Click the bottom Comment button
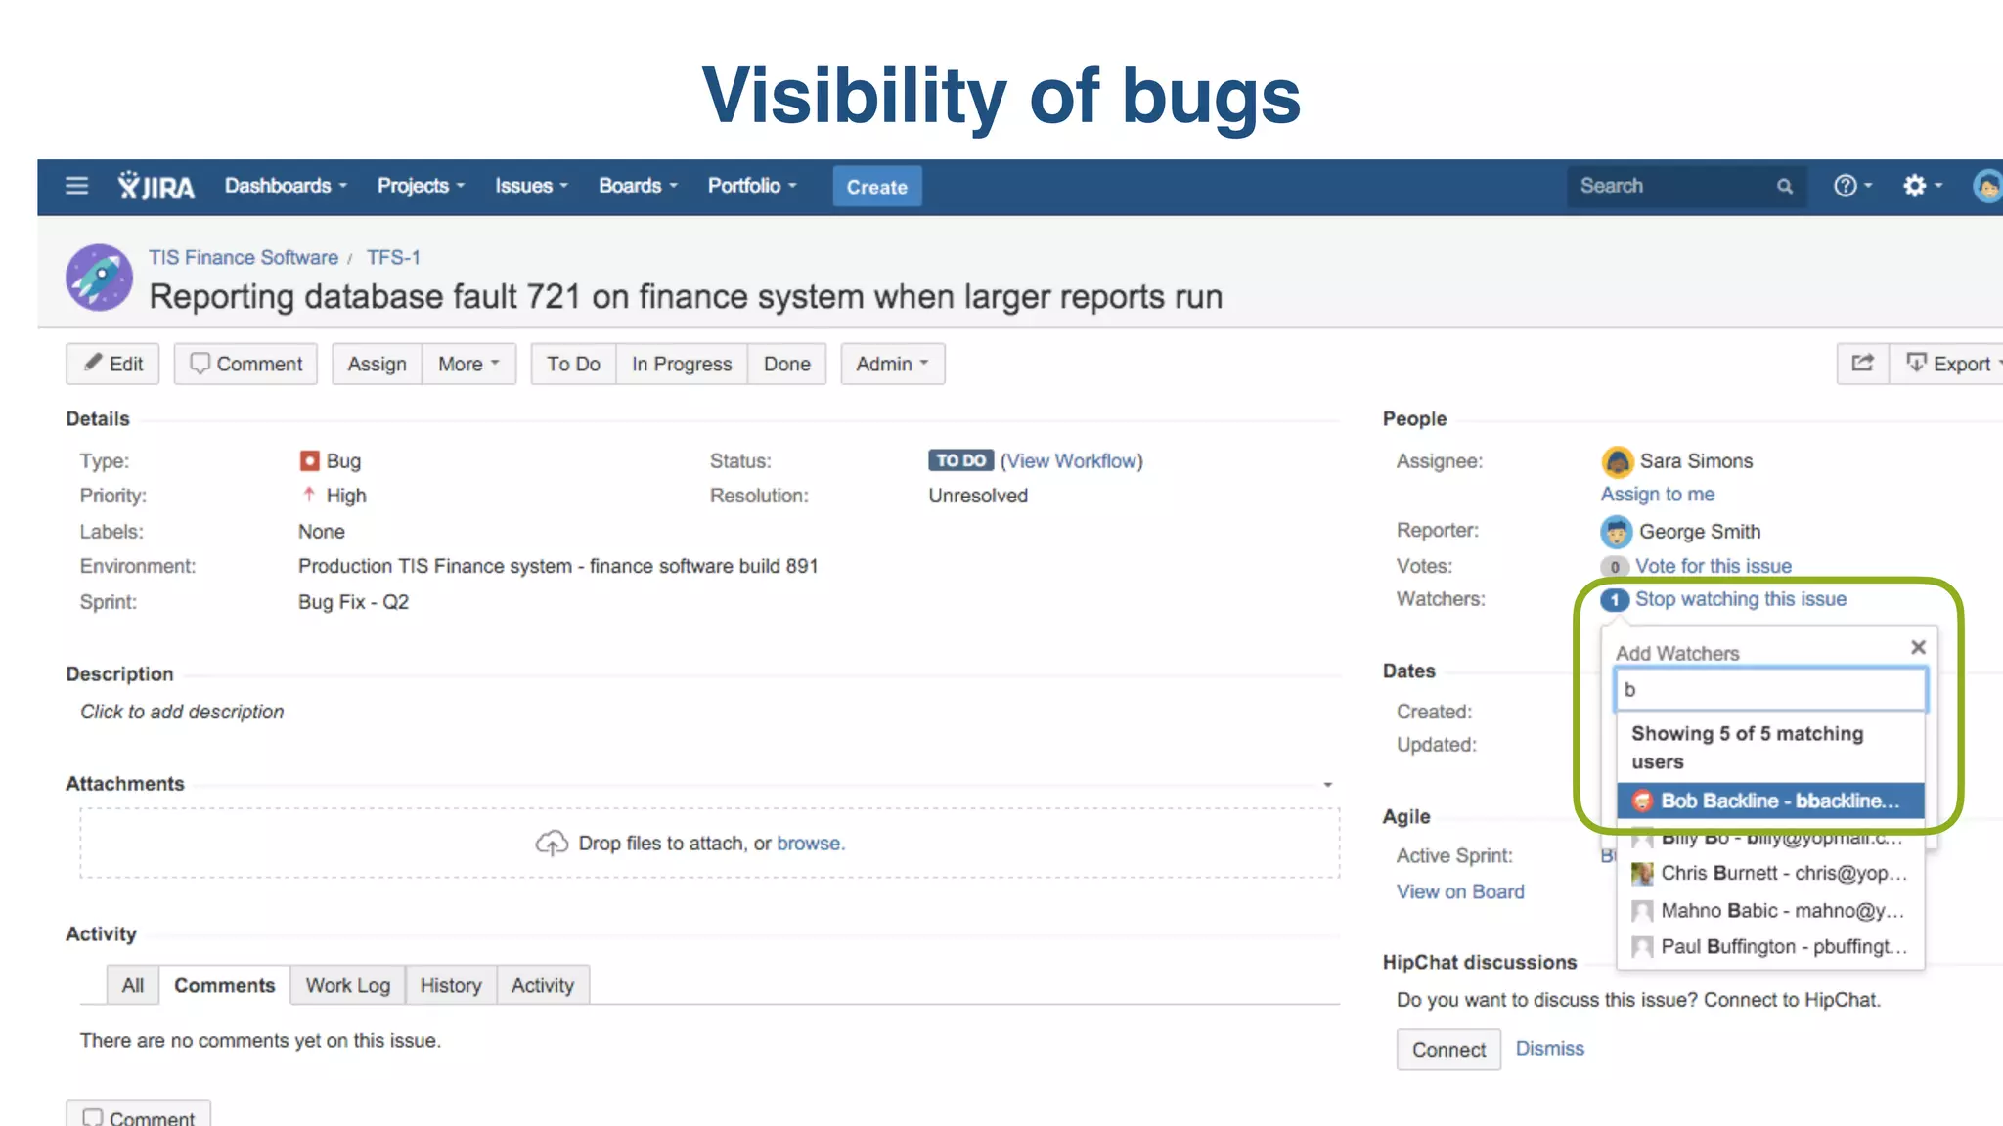 (138, 1114)
